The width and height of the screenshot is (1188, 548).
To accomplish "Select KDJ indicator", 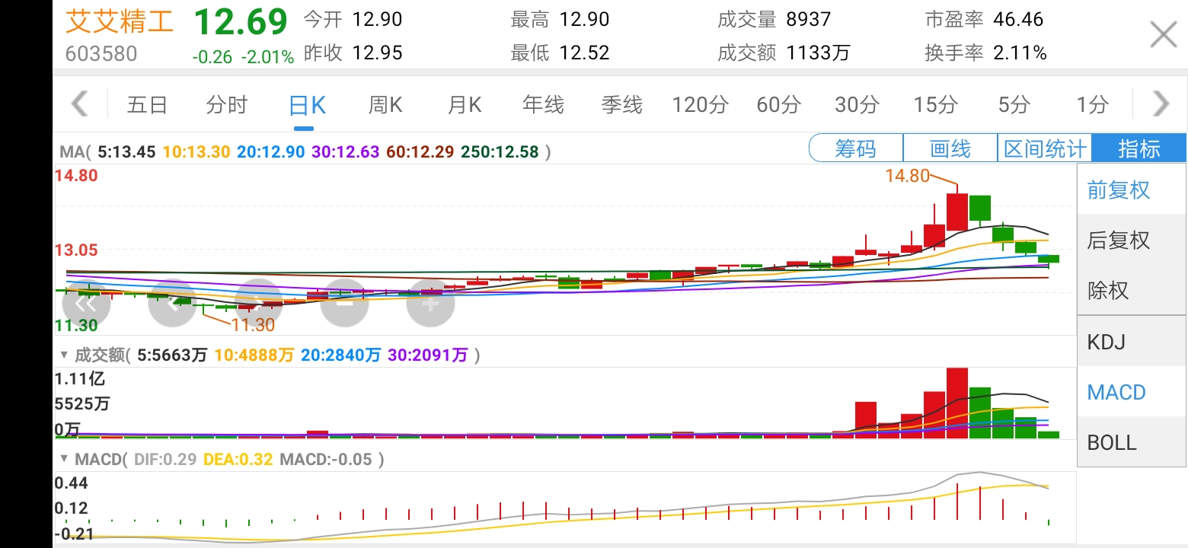I will point(1132,342).
